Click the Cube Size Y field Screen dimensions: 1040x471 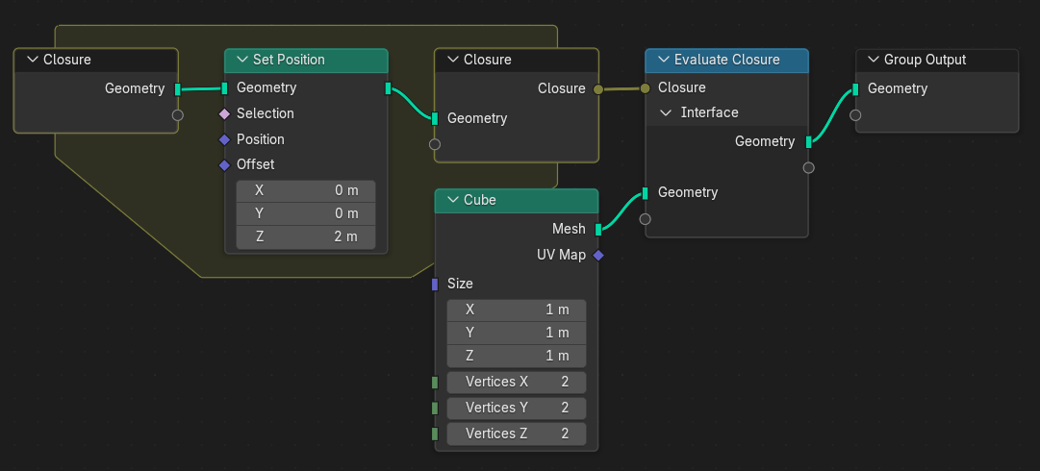click(x=517, y=333)
